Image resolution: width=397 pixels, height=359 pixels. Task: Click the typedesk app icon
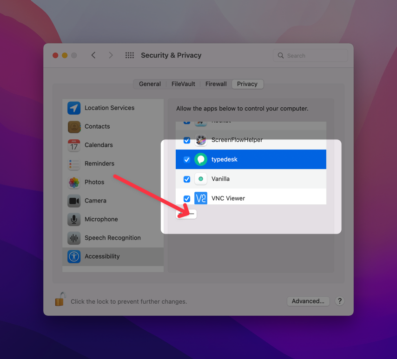click(201, 159)
